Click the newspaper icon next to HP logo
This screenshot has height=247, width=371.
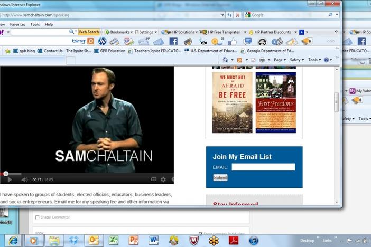114,42
